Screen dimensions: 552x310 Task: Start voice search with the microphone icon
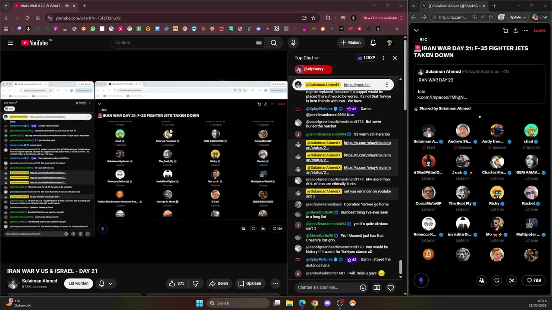click(x=293, y=43)
